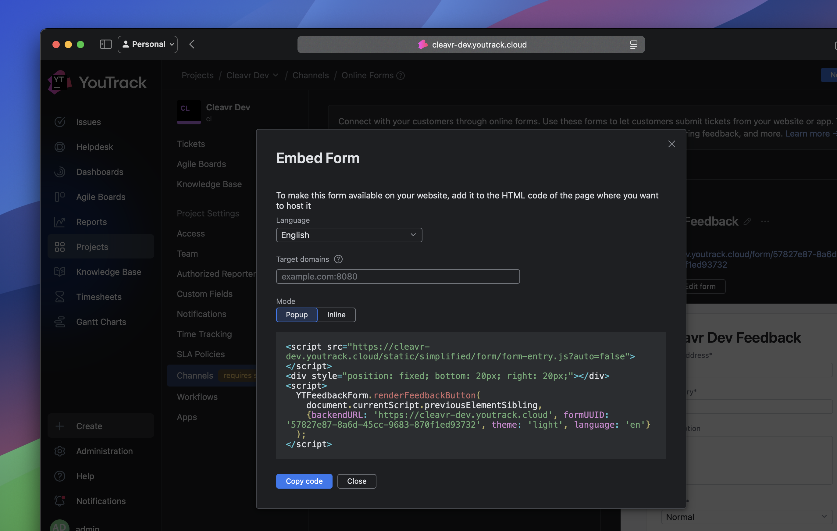Open the Target domains help tooltip

[338, 259]
